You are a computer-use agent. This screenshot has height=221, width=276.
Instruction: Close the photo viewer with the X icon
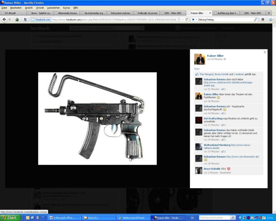click(265, 52)
